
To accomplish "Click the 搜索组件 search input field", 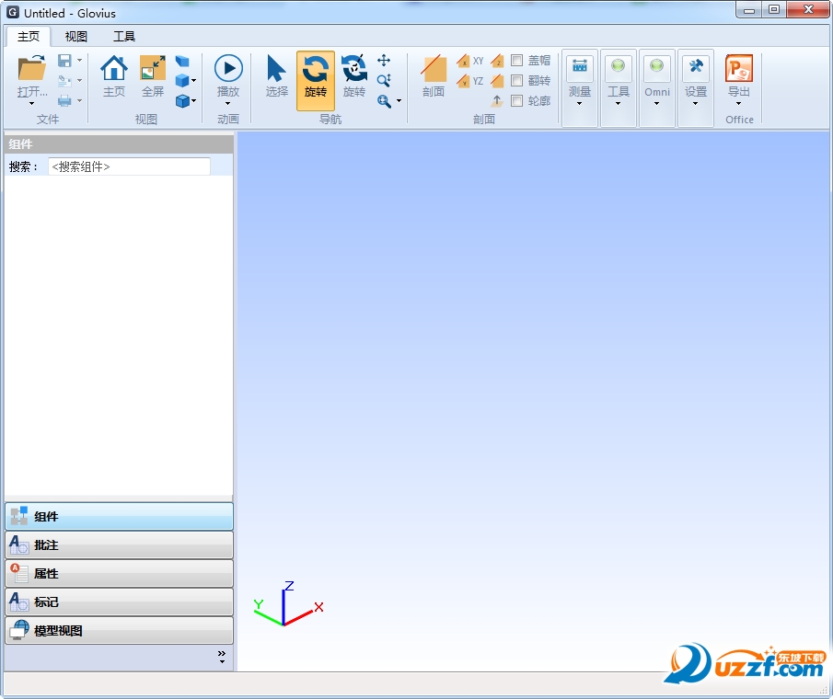I will (x=129, y=166).
